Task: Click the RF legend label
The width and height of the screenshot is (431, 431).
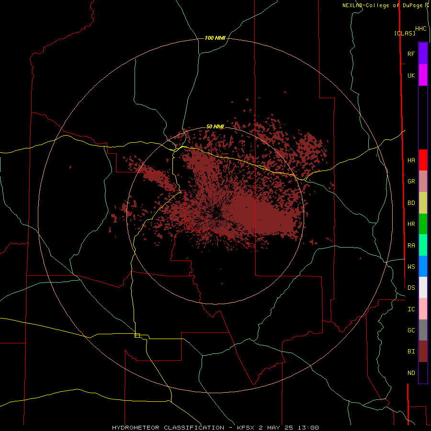Action: point(411,54)
